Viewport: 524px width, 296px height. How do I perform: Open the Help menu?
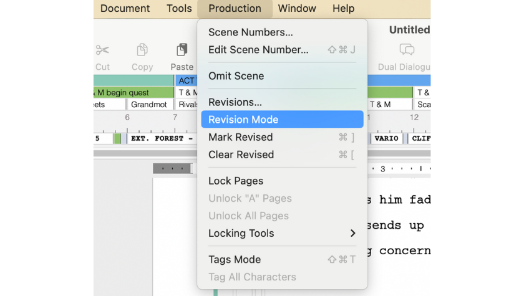point(343,9)
